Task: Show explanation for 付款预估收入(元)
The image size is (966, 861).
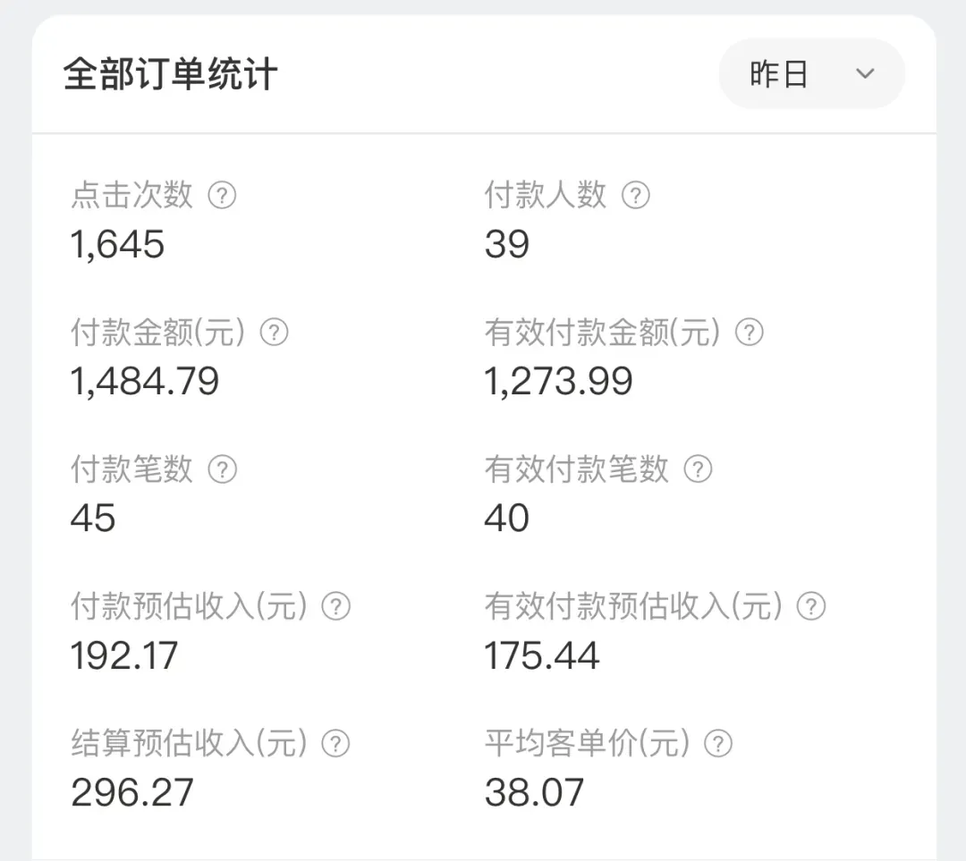Action: coord(335,606)
